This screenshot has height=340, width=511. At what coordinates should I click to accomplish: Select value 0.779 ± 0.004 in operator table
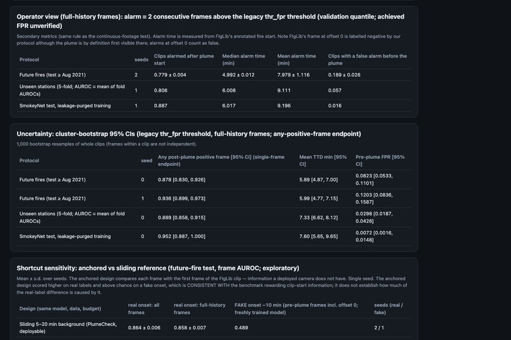pos(170,75)
